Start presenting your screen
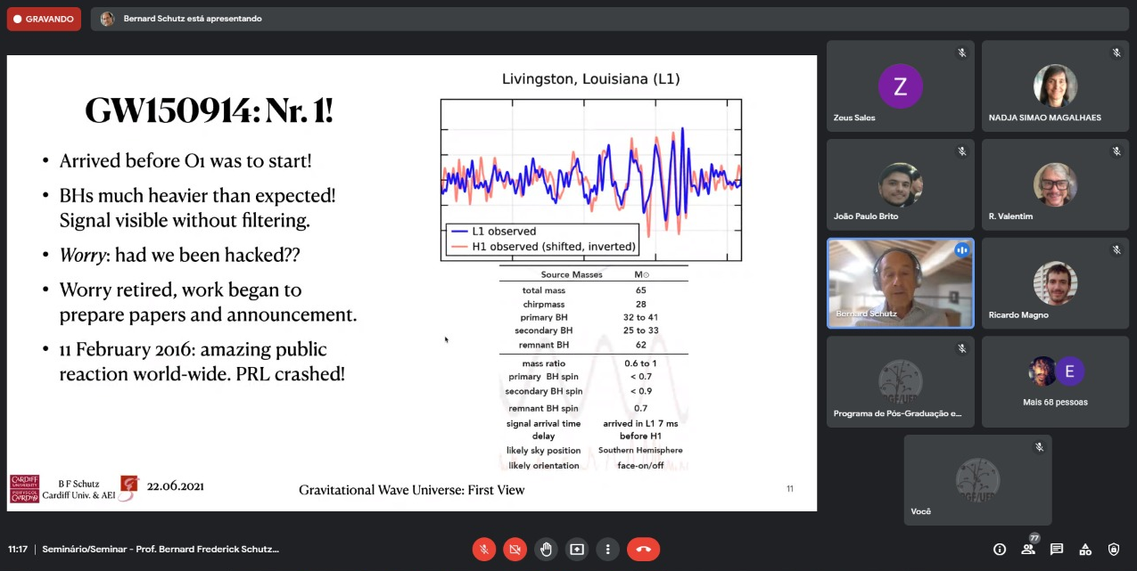 pyautogui.click(x=577, y=549)
